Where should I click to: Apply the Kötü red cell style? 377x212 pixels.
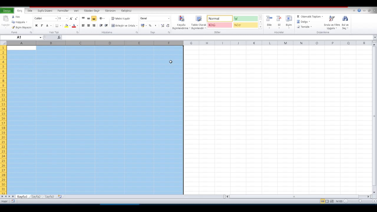click(220, 25)
